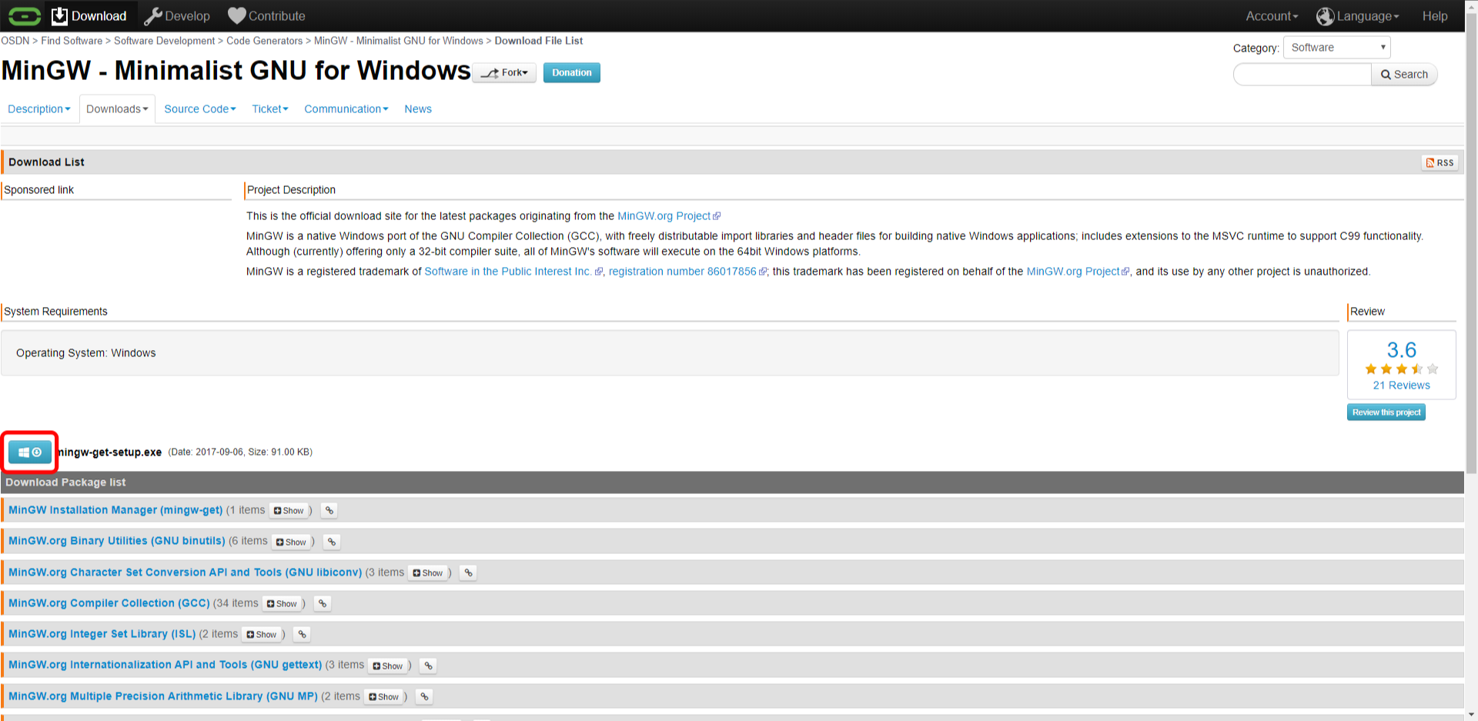Open Multiple Precision Arithmetic Library (GNU MP) package
Viewport: 1478px width, 721px height.
[x=163, y=696]
